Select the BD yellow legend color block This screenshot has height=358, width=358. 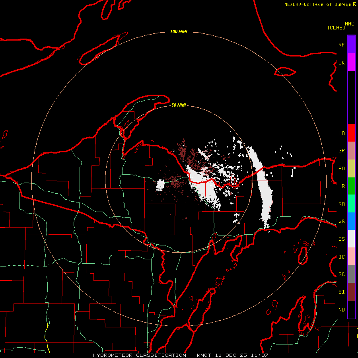tap(351, 169)
